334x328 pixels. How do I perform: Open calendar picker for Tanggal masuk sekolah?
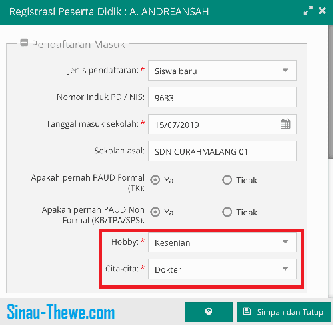click(x=285, y=124)
